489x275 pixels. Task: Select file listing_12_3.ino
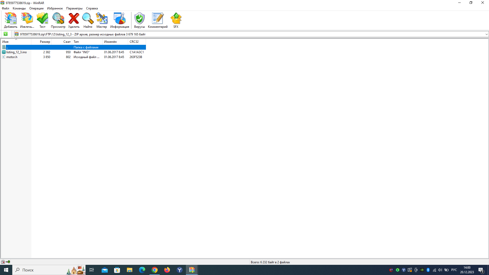(x=16, y=52)
